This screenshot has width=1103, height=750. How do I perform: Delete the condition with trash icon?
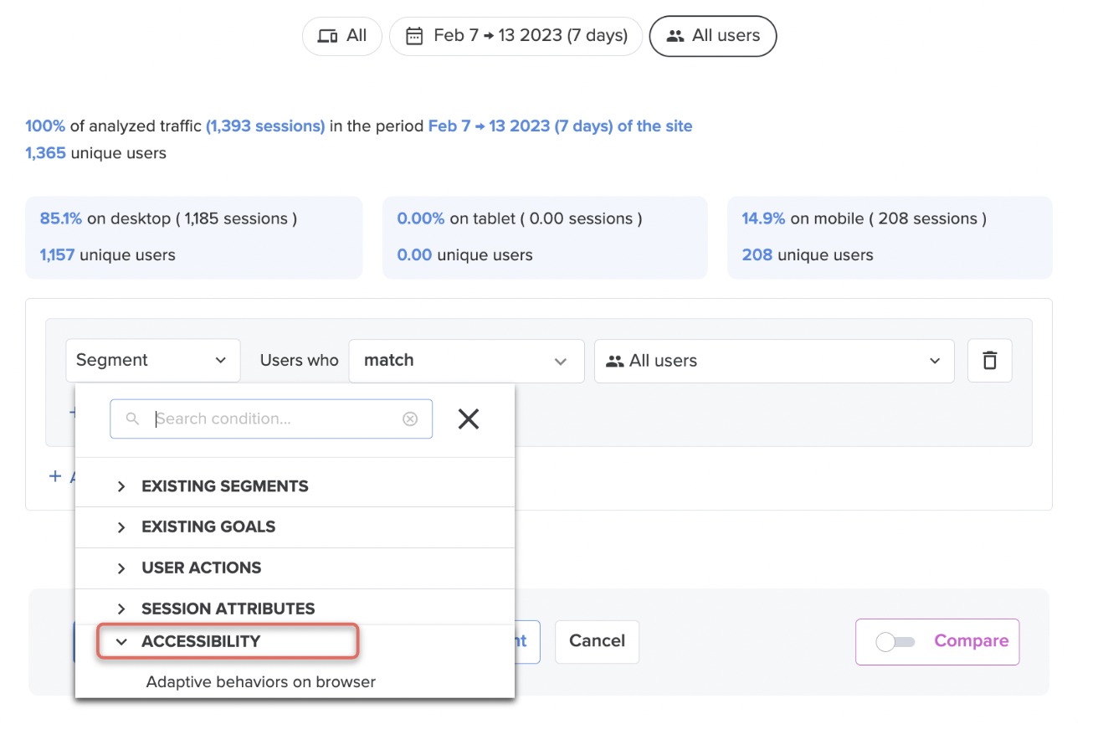pyautogui.click(x=990, y=361)
